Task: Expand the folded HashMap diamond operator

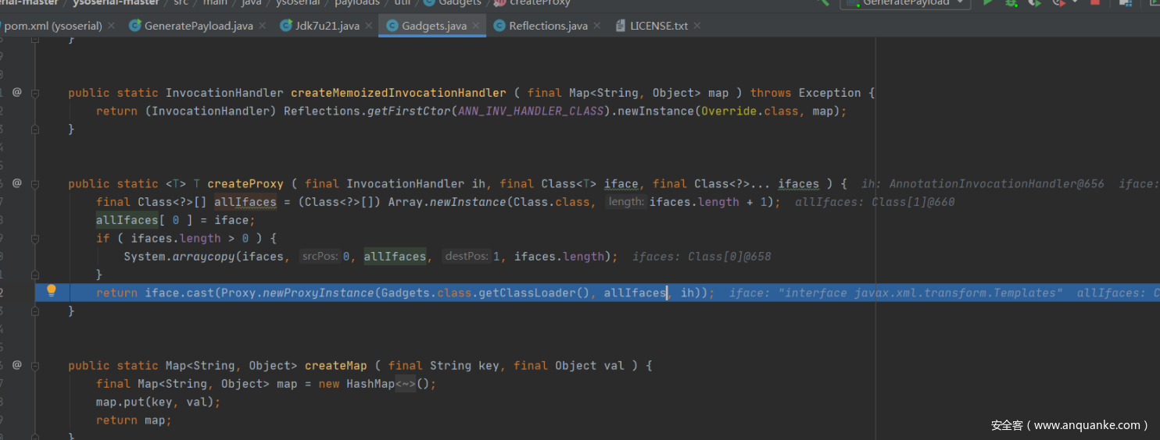Action: (x=406, y=384)
